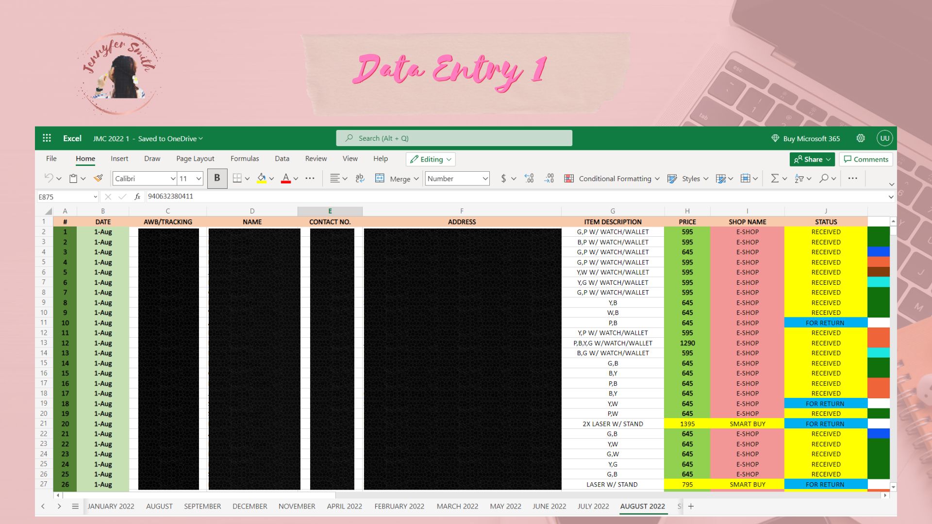The image size is (932, 524).
Task: Click the Undo arrow icon
Action: coord(49,178)
